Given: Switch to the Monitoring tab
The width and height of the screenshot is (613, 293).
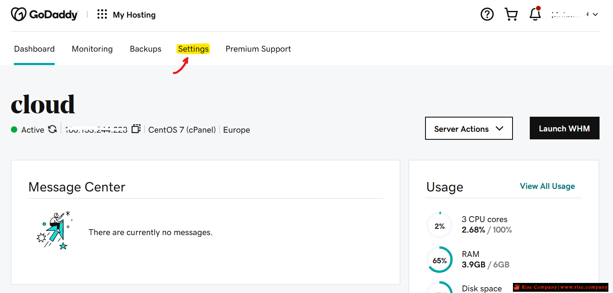Looking at the screenshot, I should (92, 49).
